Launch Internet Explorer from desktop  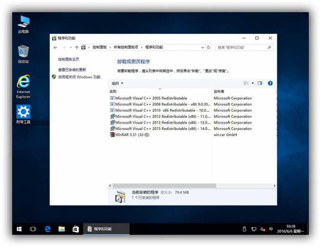coord(23,87)
